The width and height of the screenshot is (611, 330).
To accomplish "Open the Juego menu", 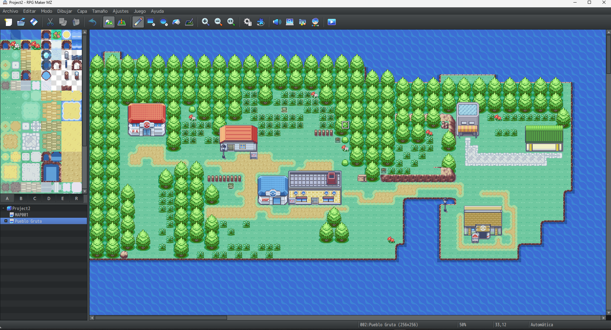I will [x=140, y=11].
